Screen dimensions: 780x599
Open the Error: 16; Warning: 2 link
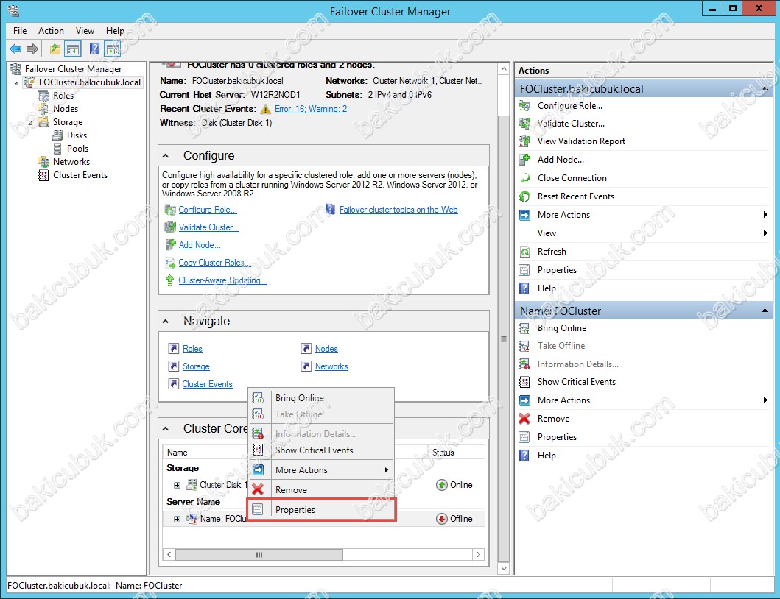click(310, 109)
